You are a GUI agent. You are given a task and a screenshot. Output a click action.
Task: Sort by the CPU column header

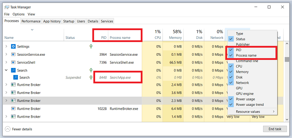[x=153, y=35]
